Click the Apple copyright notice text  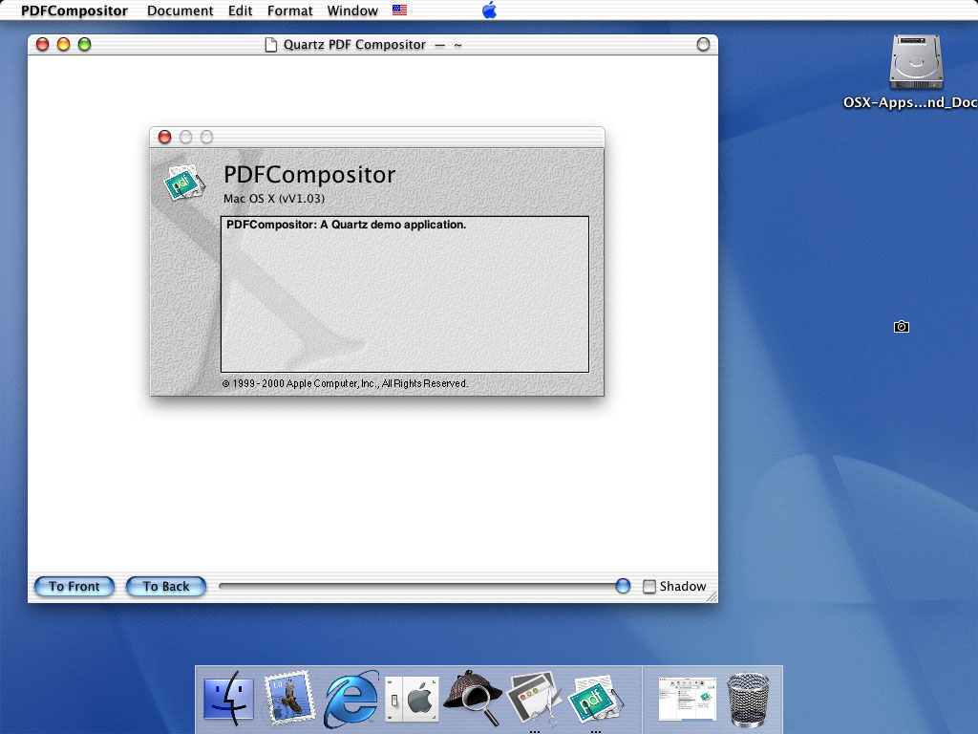(345, 383)
